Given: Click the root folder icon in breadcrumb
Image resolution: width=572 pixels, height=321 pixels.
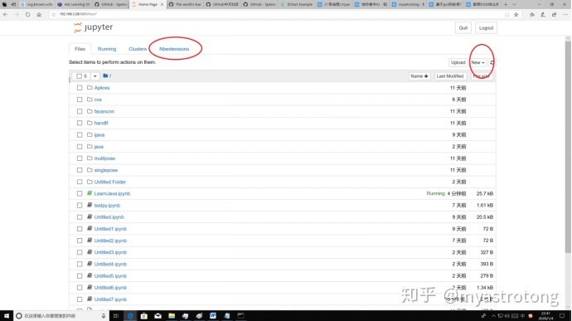Looking at the screenshot, I should point(105,75).
